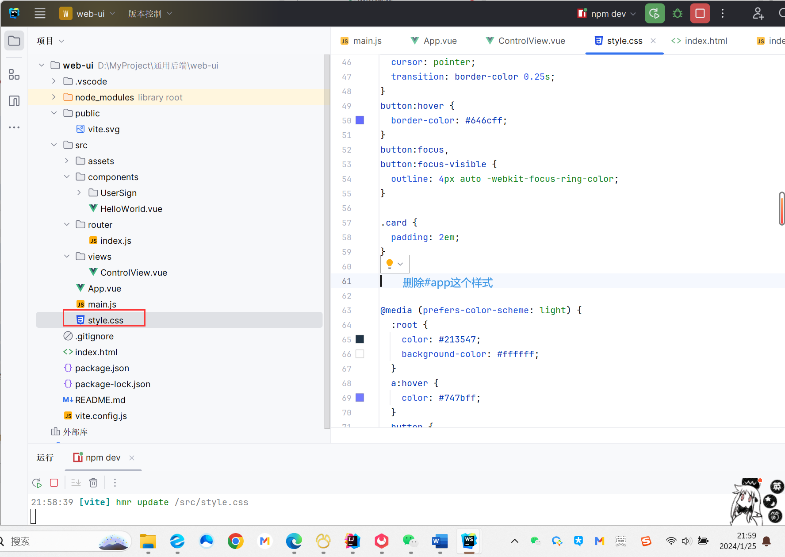Open the npm dev run configuration dropdown
The image size is (785, 557).
click(607, 13)
